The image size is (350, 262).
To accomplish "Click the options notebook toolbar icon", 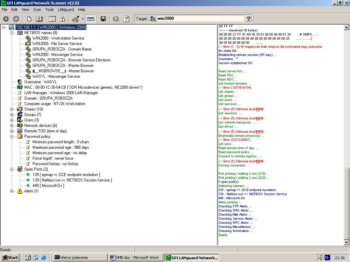I will click(x=116, y=19).
